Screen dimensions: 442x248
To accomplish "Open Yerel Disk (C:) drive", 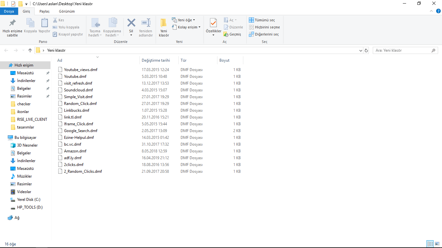I will pos(28,200).
